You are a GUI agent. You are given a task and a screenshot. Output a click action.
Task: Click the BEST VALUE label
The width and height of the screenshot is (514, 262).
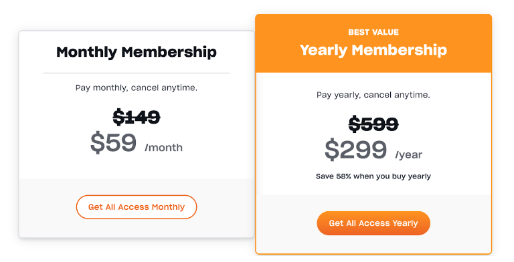tap(373, 32)
